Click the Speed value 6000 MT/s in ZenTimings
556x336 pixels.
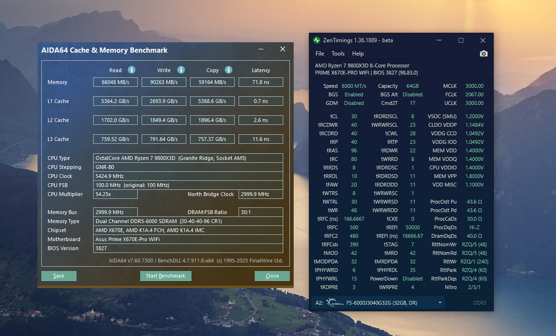354,86
